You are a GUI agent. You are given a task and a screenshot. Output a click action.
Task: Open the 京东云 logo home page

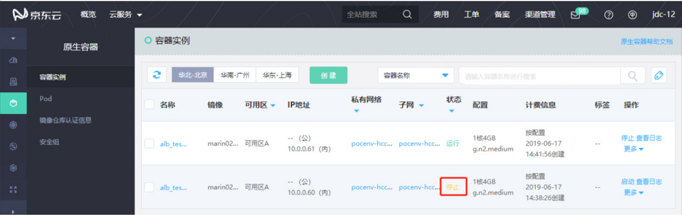pos(37,14)
